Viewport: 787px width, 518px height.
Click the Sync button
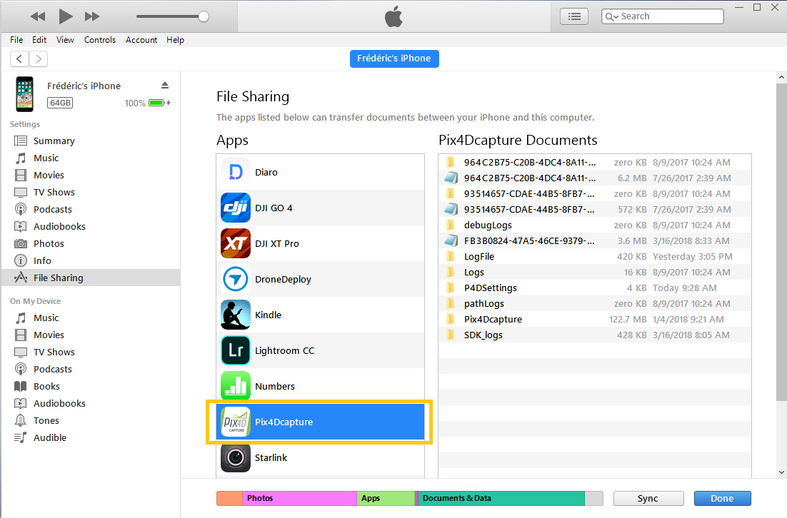[x=648, y=499]
